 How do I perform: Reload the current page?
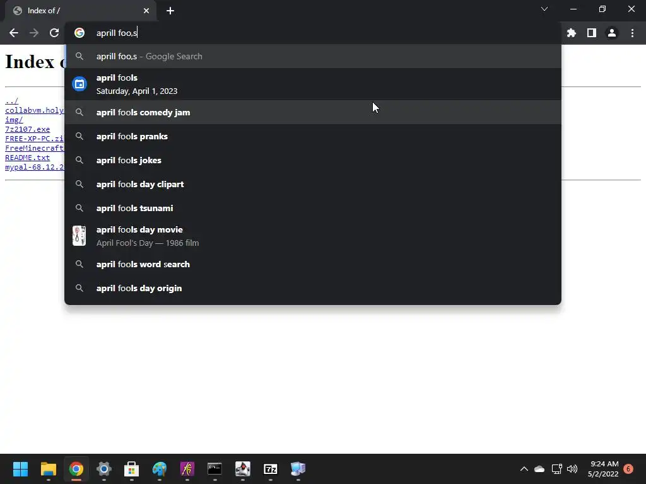pos(54,33)
